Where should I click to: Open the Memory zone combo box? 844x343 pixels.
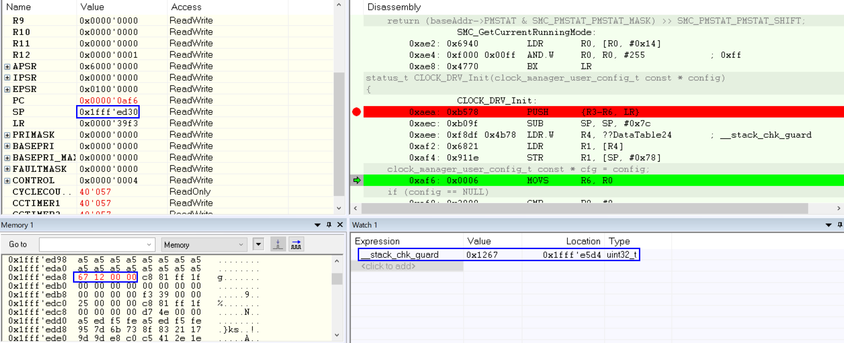[204, 245]
